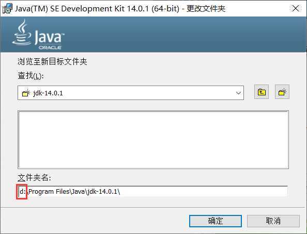
Task: Click the Java coffee cup logo
Action: [22, 32]
